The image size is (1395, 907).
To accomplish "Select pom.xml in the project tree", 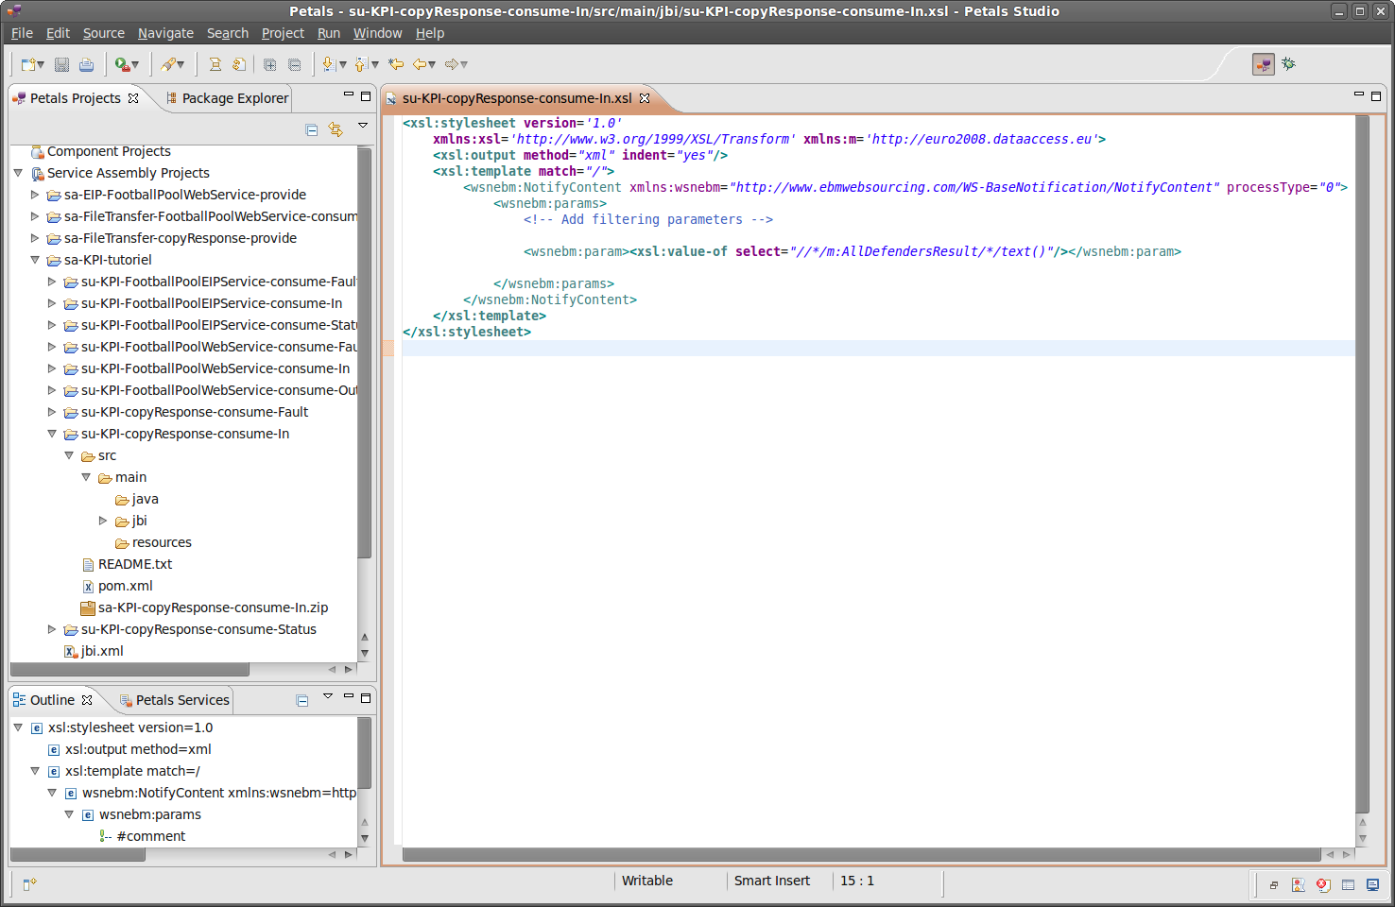I will pyautogui.click(x=125, y=586).
